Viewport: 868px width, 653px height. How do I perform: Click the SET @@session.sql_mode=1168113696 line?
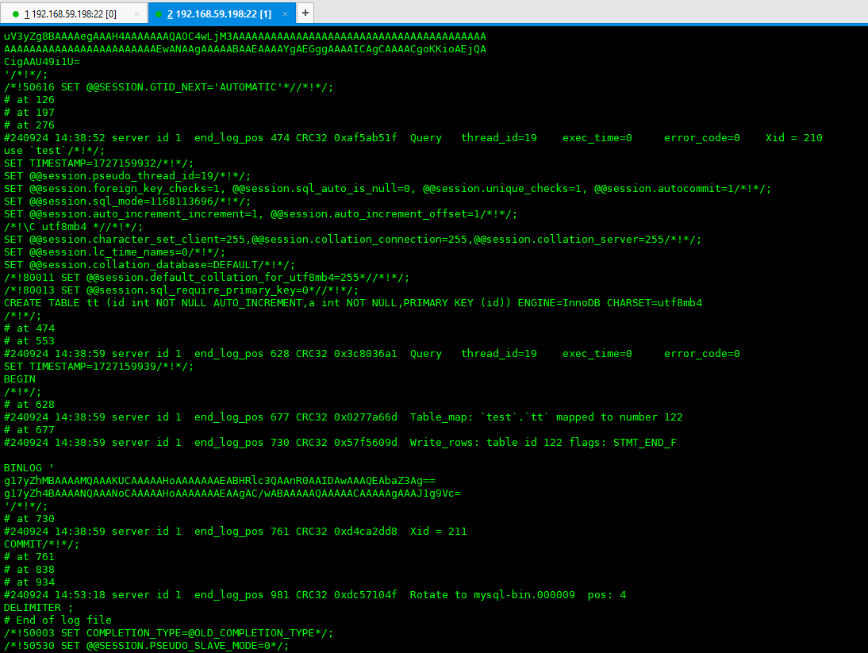127,202
